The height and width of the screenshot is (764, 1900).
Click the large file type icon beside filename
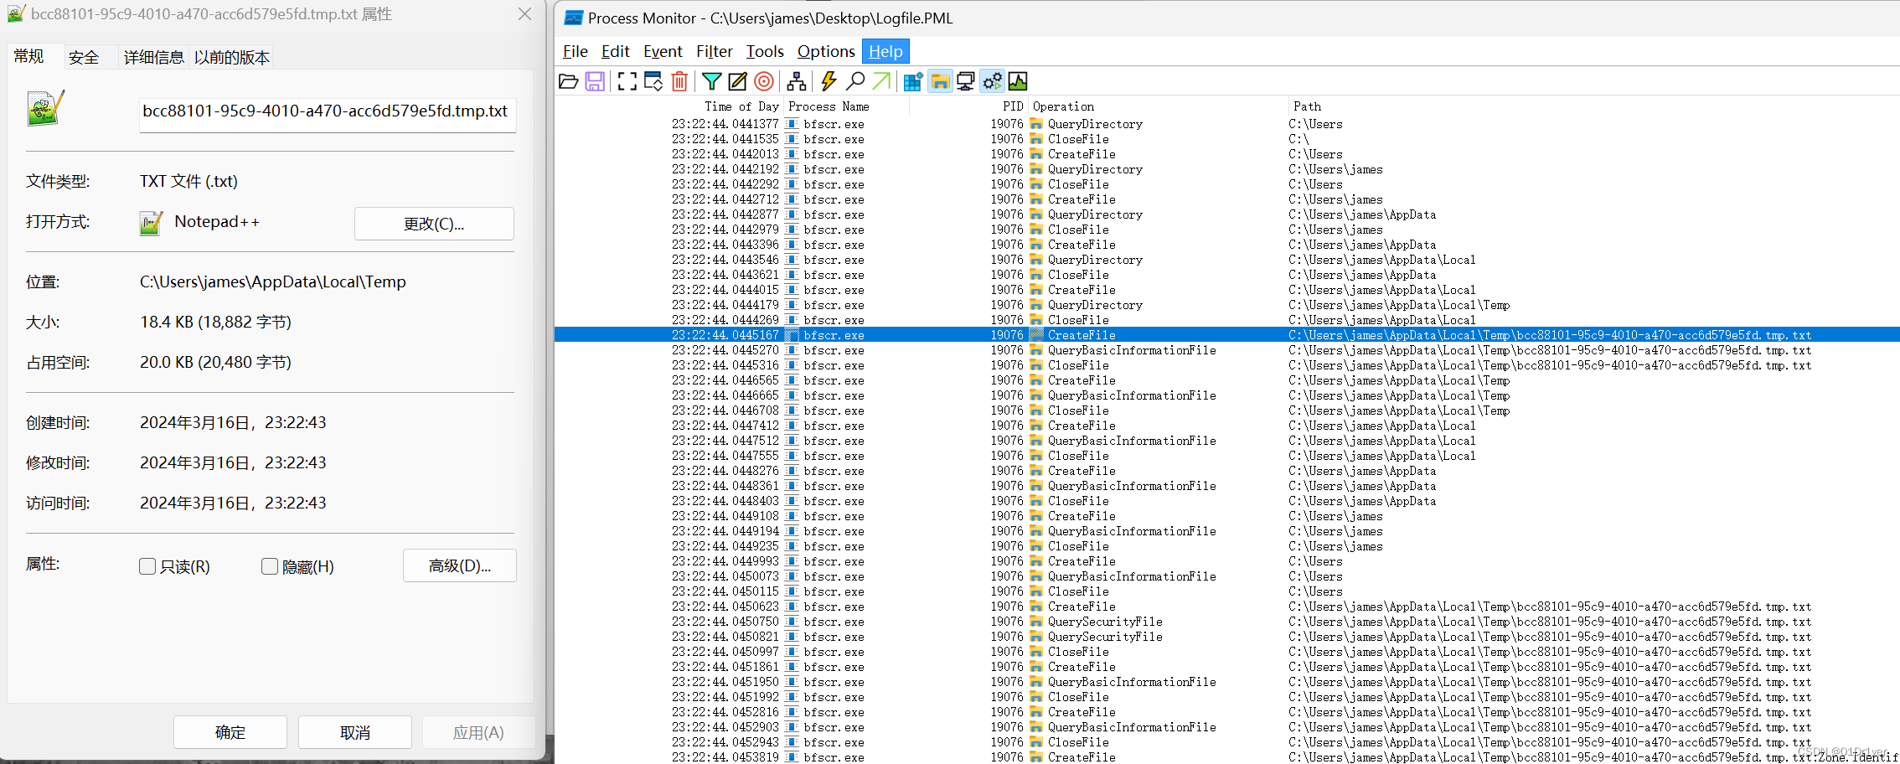click(45, 109)
